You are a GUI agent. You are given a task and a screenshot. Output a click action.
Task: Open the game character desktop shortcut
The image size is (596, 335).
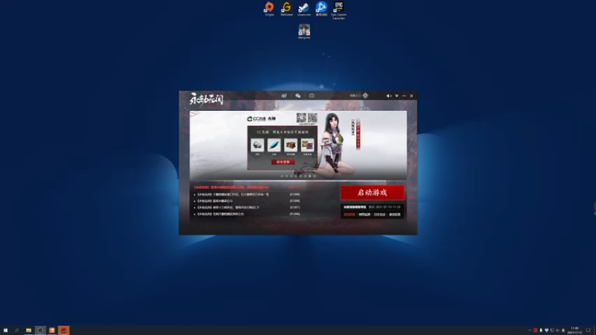pos(304,31)
